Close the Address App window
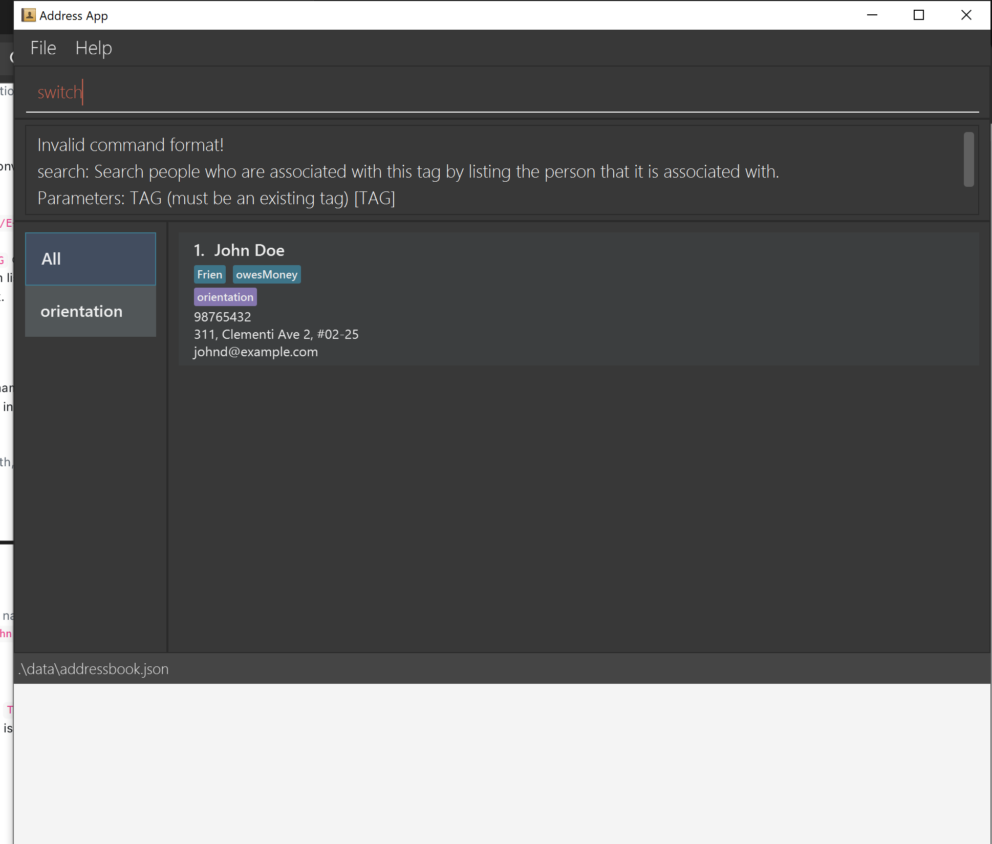 pyautogui.click(x=966, y=15)
